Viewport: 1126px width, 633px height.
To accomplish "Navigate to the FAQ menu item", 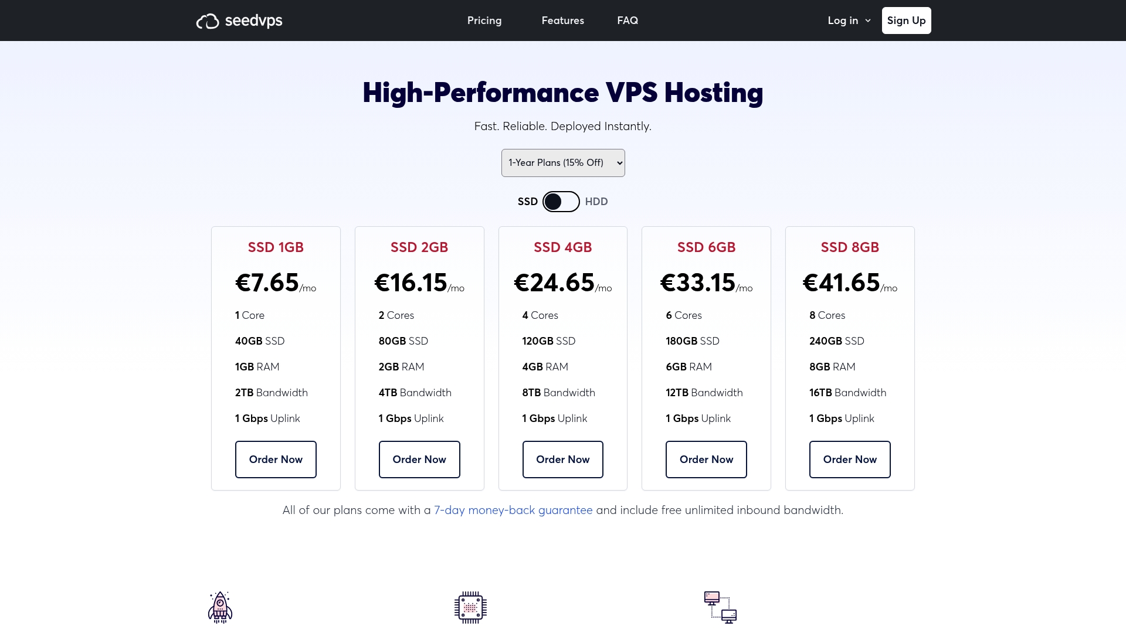I will click(x=628, y=21).
